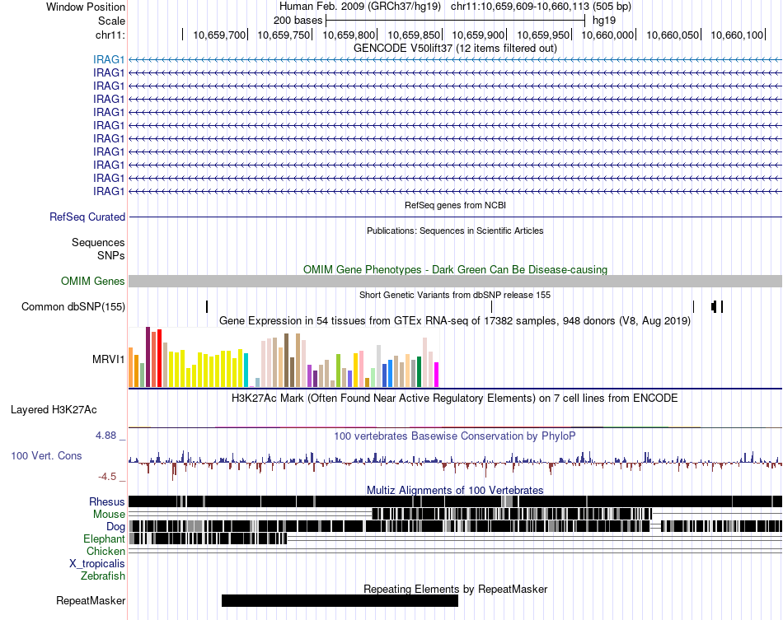Open the RefSeq Curated track label
Screen dimensions: 783x620
pyautogui.click(x=87, y=217)
